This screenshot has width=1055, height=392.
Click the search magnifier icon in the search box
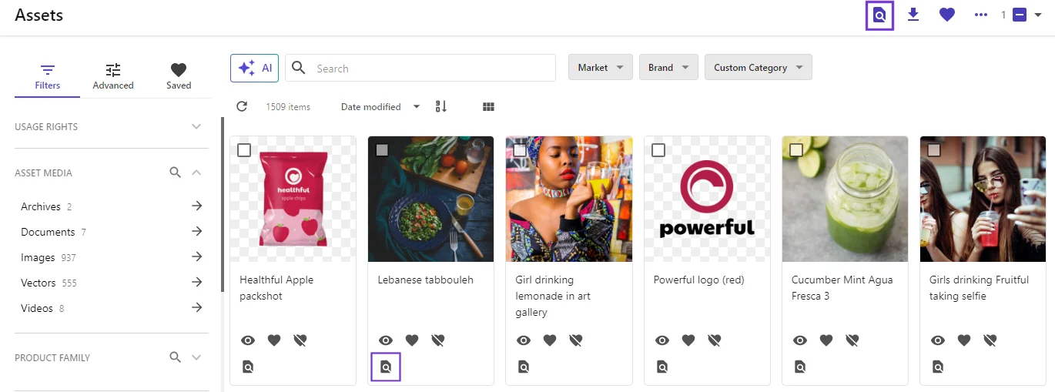[299, 68]
